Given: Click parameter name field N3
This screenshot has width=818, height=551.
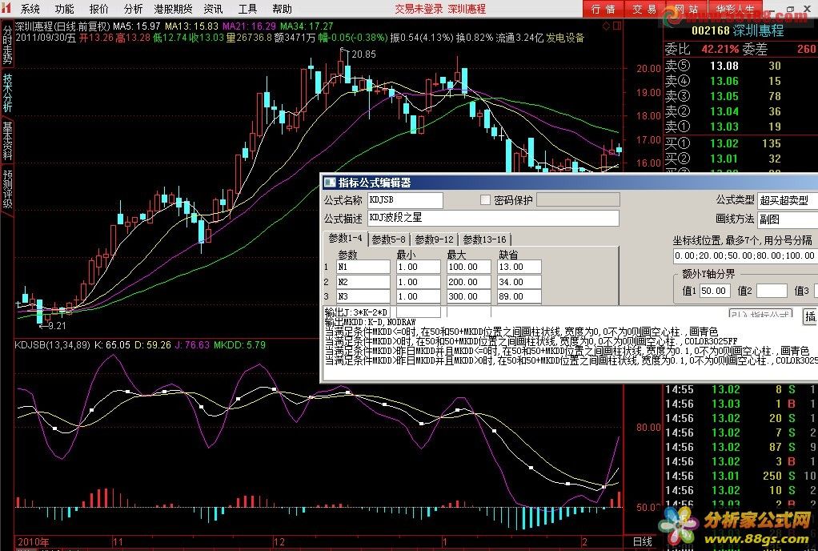Looking at the screenshot, I should 363,296.
